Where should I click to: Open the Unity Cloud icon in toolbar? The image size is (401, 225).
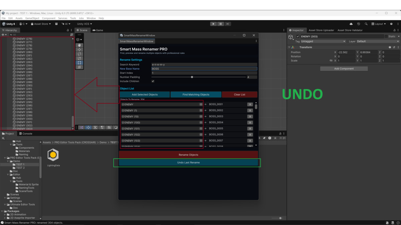click(351, 24)
